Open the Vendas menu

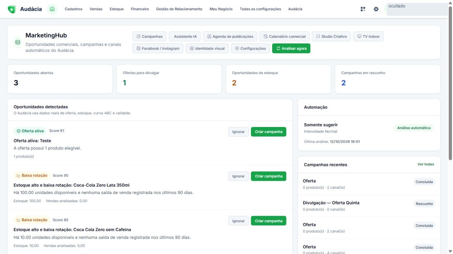[96, 9]
